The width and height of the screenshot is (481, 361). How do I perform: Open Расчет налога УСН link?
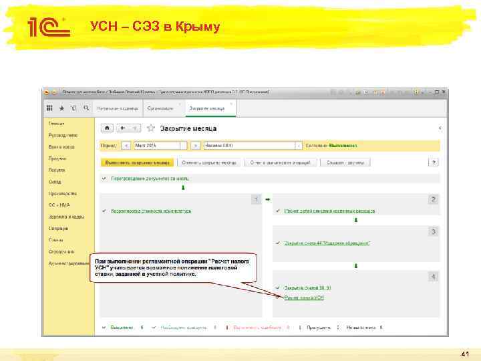(304, 297)
